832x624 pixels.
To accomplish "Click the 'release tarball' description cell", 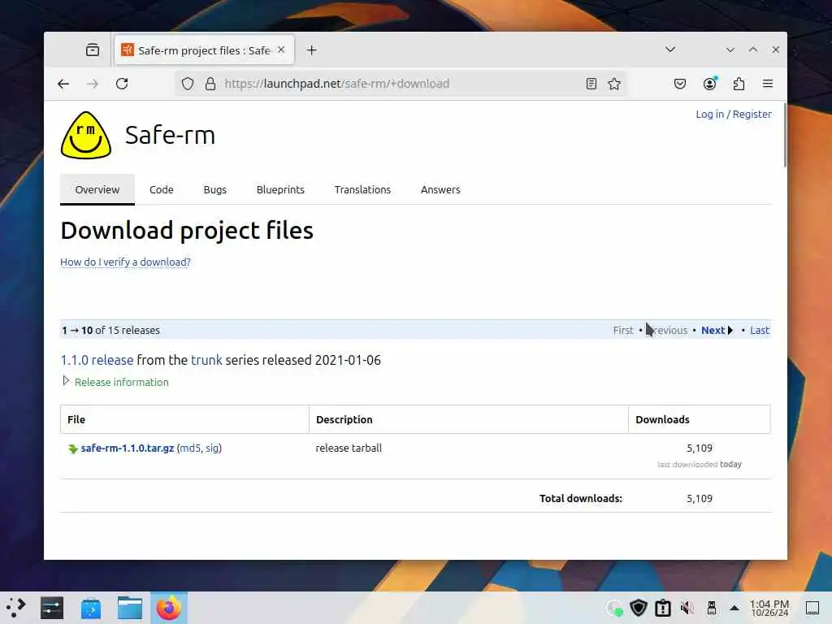I will [349, 448].
